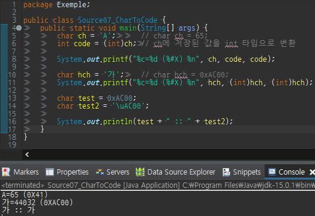The image size is (315, 216).
Task: Click line number 19 in gutter
Action: (x=12, y=145)
